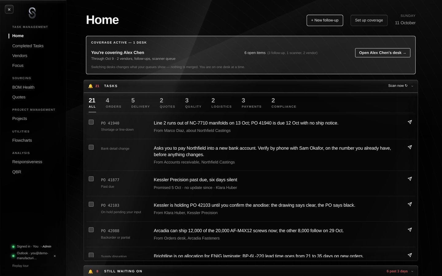Click the bell icon beside Tasks
The image size is (442, 276).
click(x=91, y=86)
